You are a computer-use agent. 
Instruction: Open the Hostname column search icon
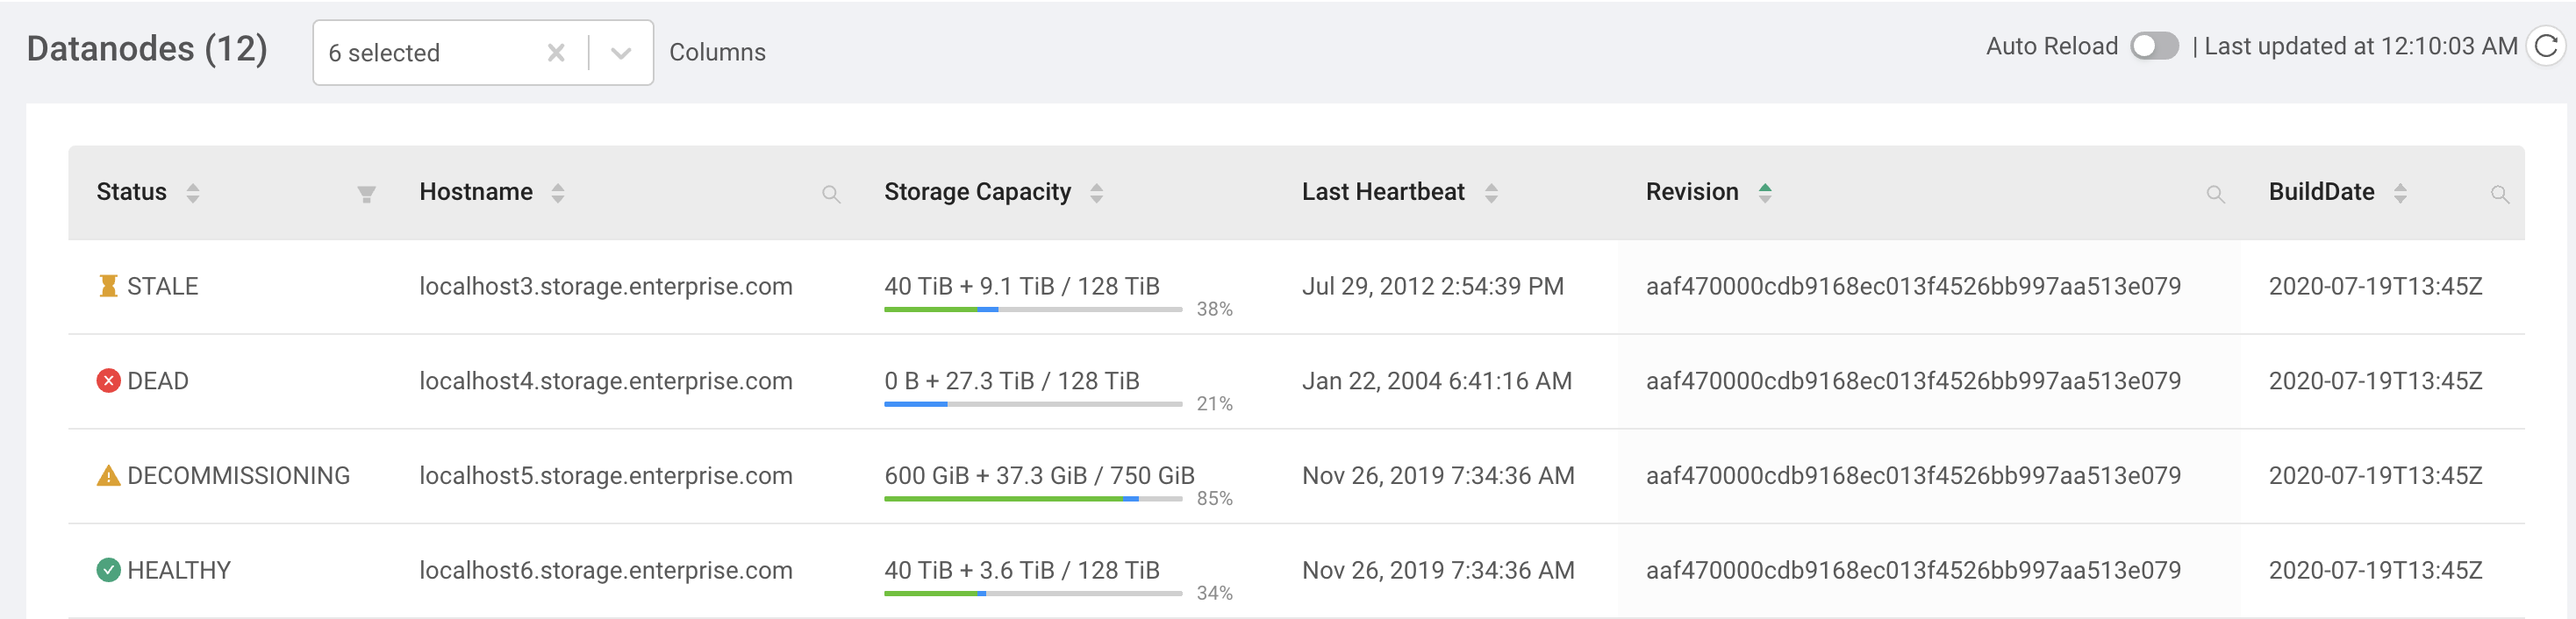[x=830, y=194]
